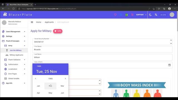Collapse Army submenu arrow

24,46
